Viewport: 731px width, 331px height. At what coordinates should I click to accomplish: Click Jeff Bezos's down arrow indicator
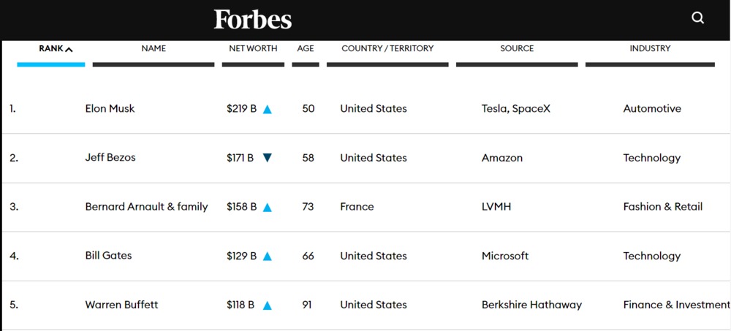267,158
